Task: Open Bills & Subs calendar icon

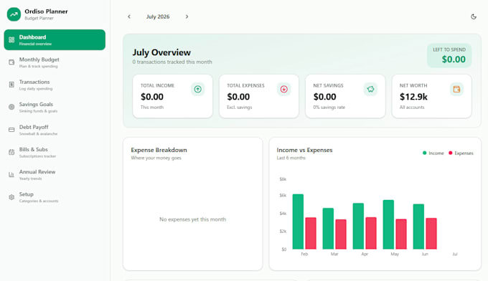Action: 11,152
